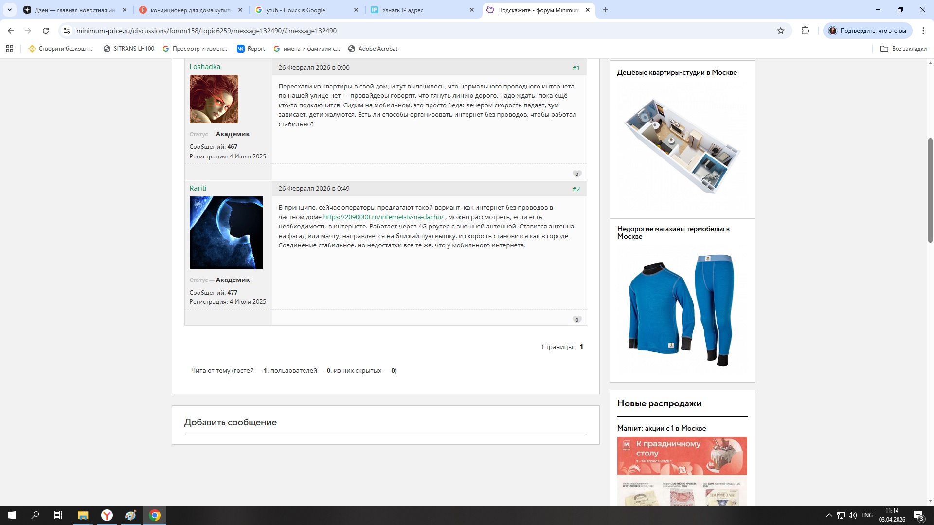Open Loshadka's user profile link
The width and height of the screenshot is (934, 525).
205,67
